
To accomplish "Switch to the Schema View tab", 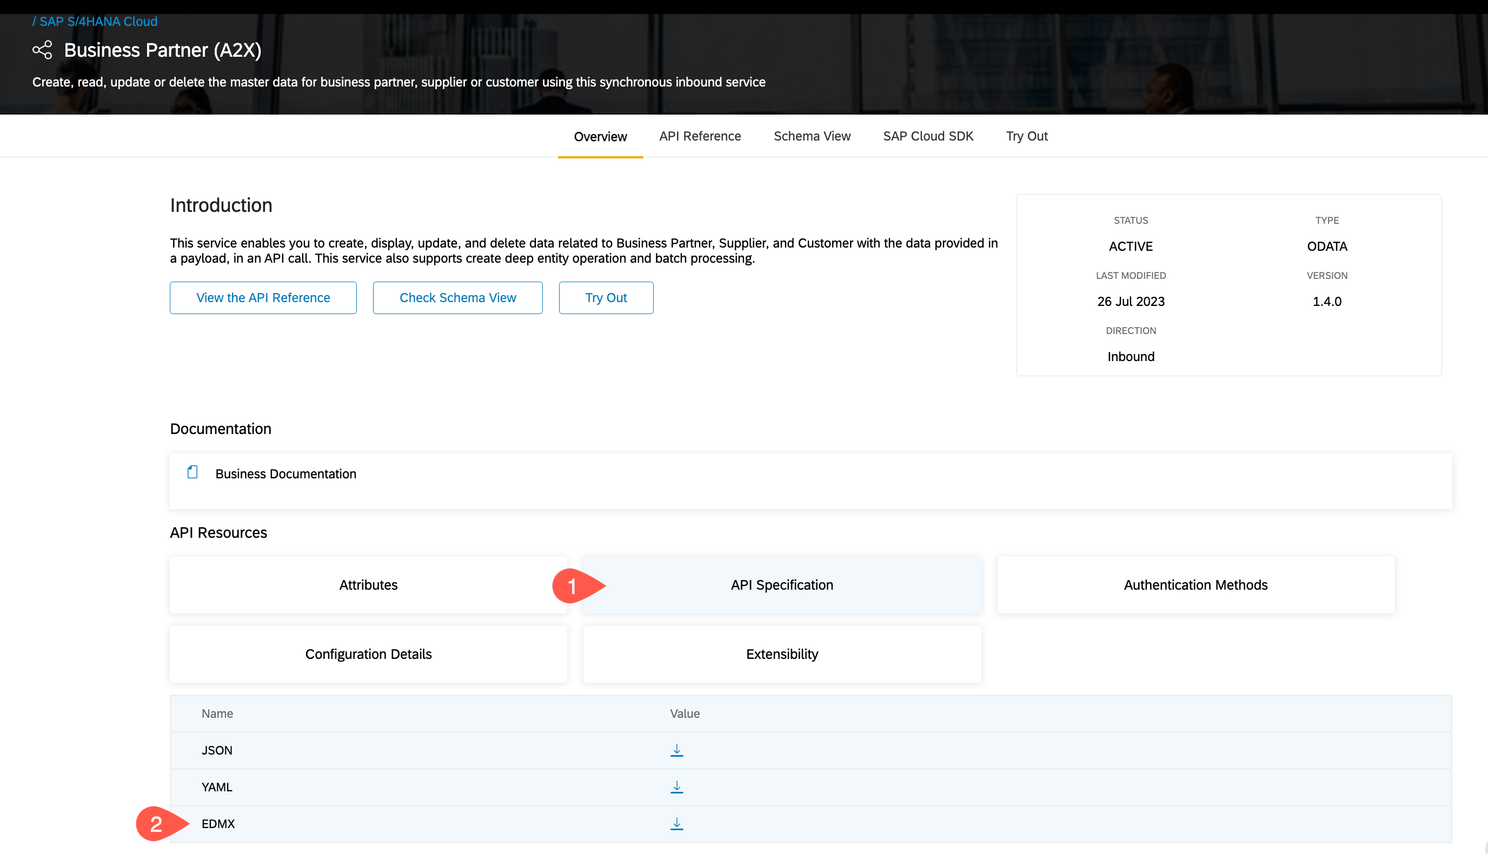I will (x=812, y=136).
